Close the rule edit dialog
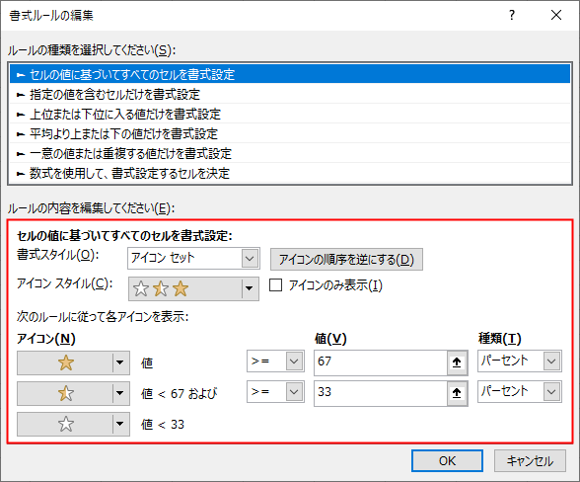 point(556,15)
